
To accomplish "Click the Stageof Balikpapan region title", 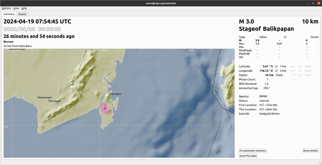I will click(x=266, y=29).
